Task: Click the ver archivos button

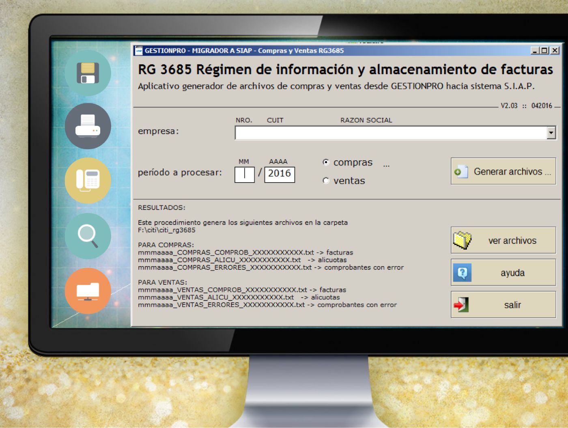Action: (503, 240)
